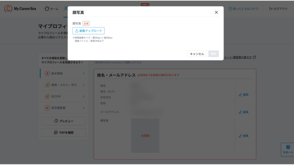Click the キャンセル button

197,54
